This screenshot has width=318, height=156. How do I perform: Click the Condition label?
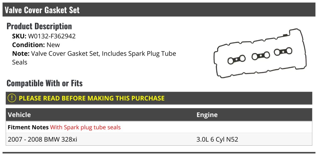tap(28, 45)
